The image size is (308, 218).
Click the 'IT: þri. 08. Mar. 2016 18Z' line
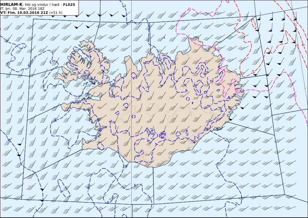click(x=22, y=9)
